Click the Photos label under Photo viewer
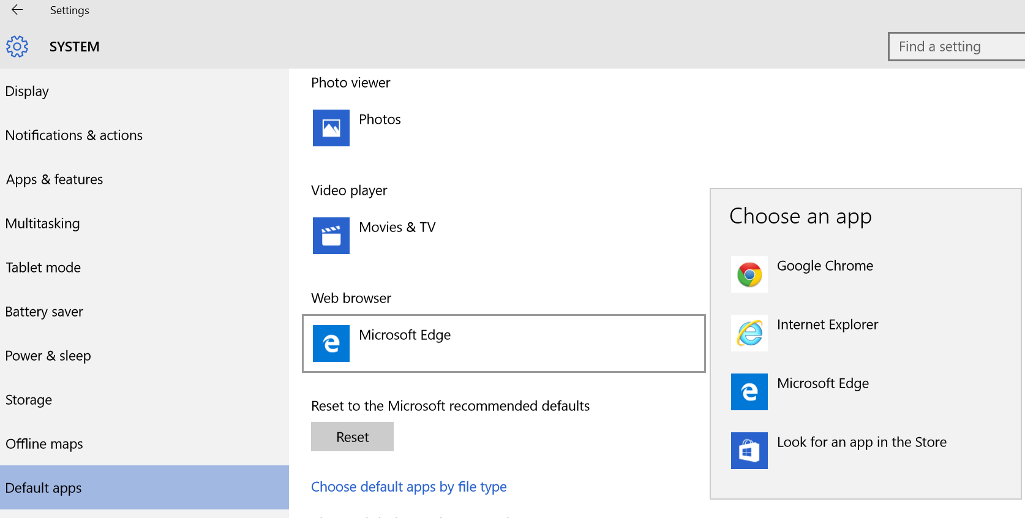 point(380,119)
